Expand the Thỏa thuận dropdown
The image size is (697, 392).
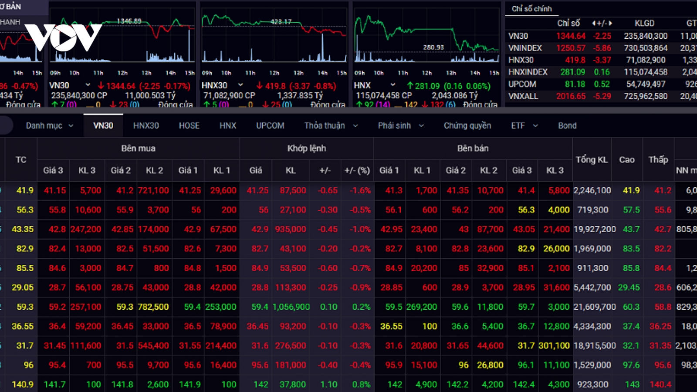(x=331, y=125)
